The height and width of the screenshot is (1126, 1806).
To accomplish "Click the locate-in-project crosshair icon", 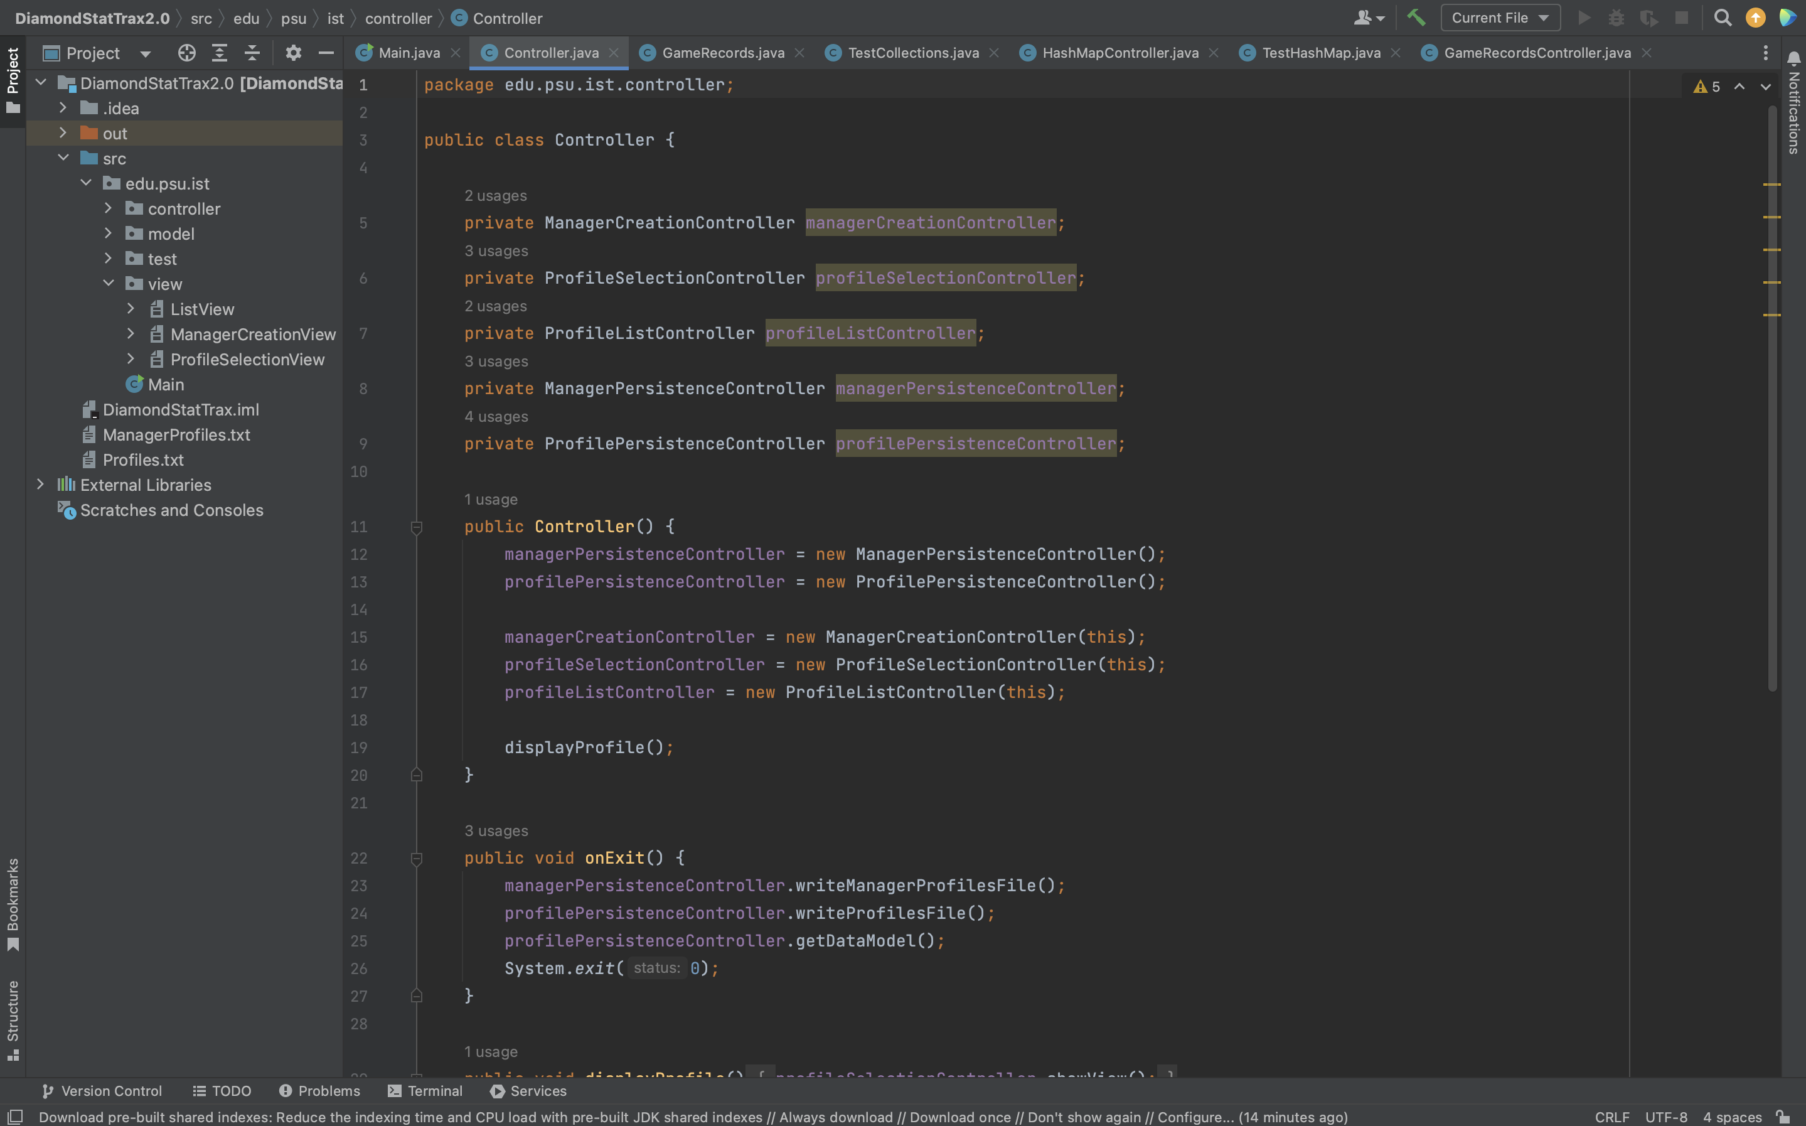I will point(186,53).
